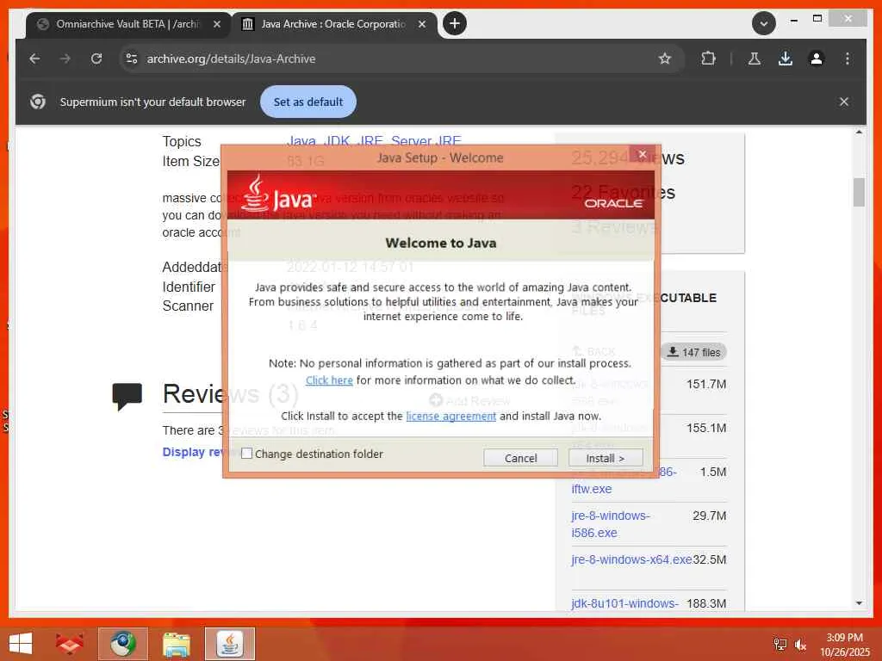The height and width of the screenshot is (661, 882).
Task: Switch to Java Archive : Oracle tab
Action: 333,24
